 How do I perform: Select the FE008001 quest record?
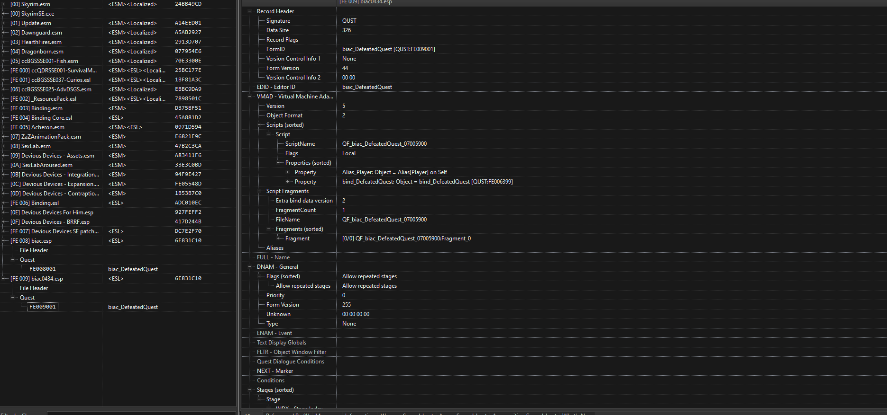click(43, 269)
